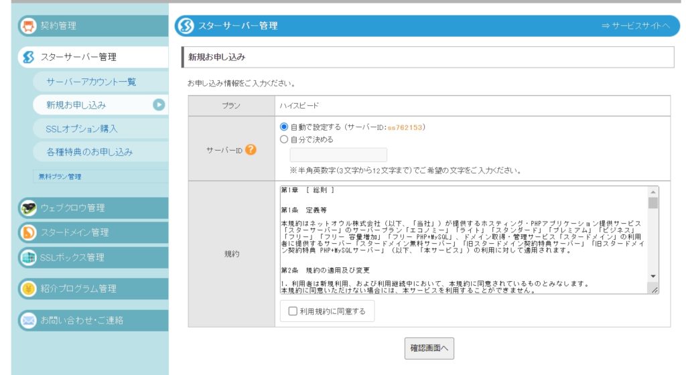Click the terms box scroll-up arrow

click(653, 192)
